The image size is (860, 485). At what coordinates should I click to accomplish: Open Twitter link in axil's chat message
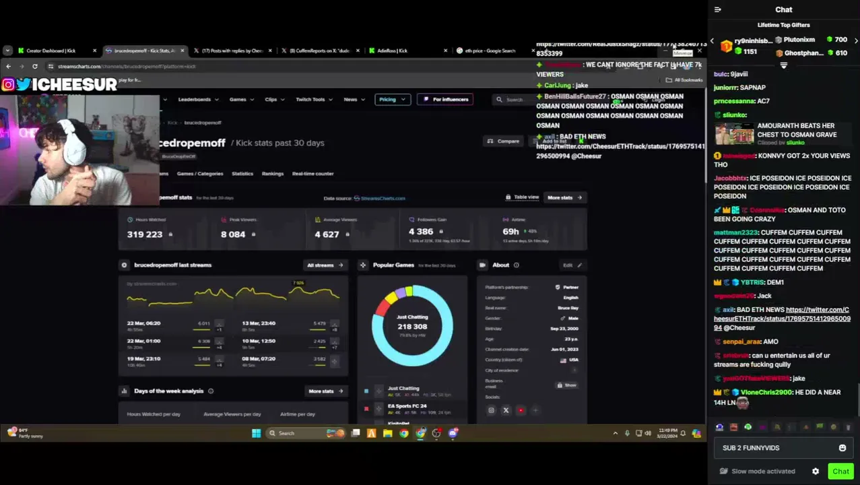pos(782,319)
